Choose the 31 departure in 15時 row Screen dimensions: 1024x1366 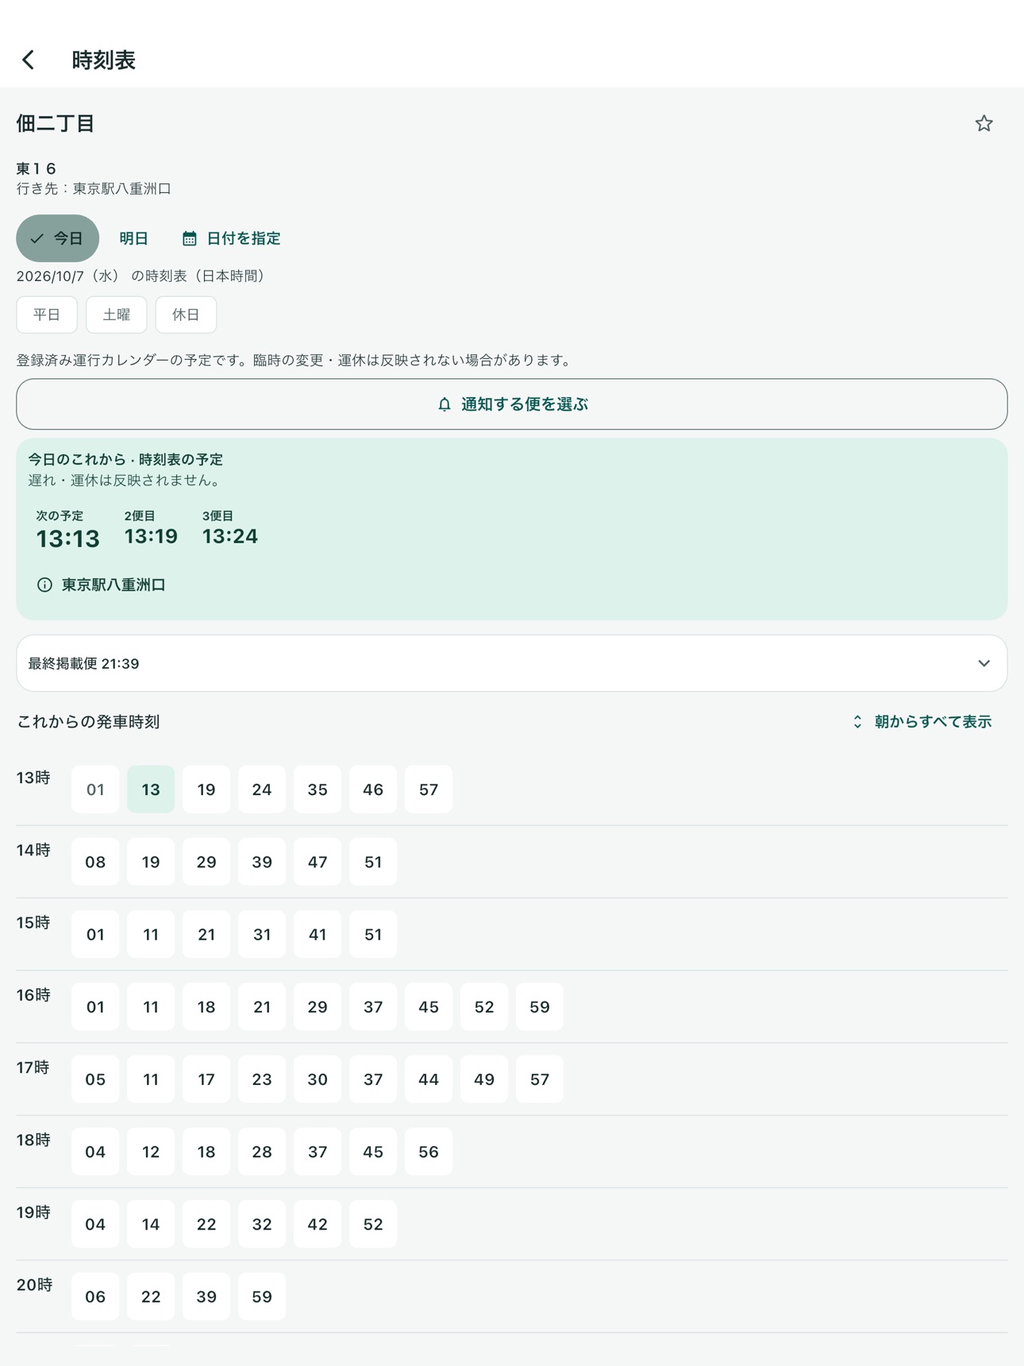(x=262, y=934)
